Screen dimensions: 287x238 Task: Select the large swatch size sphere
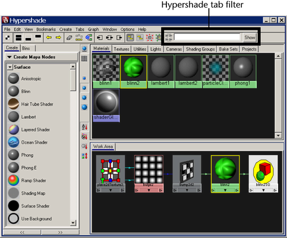coord(84,97)
